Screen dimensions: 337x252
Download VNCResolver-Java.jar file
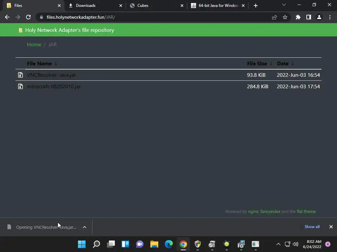point(51,75)
